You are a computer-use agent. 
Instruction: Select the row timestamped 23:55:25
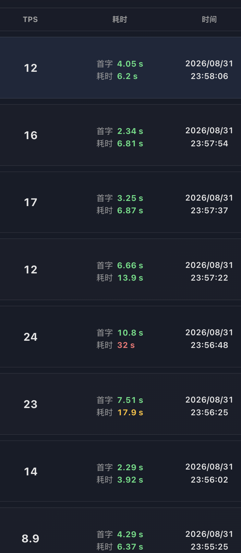point(120,531)
